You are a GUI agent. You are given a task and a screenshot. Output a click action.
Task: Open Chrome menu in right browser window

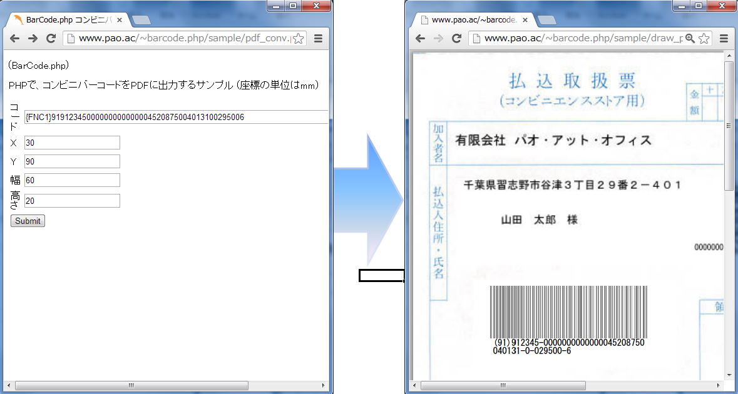pos(724,39)
